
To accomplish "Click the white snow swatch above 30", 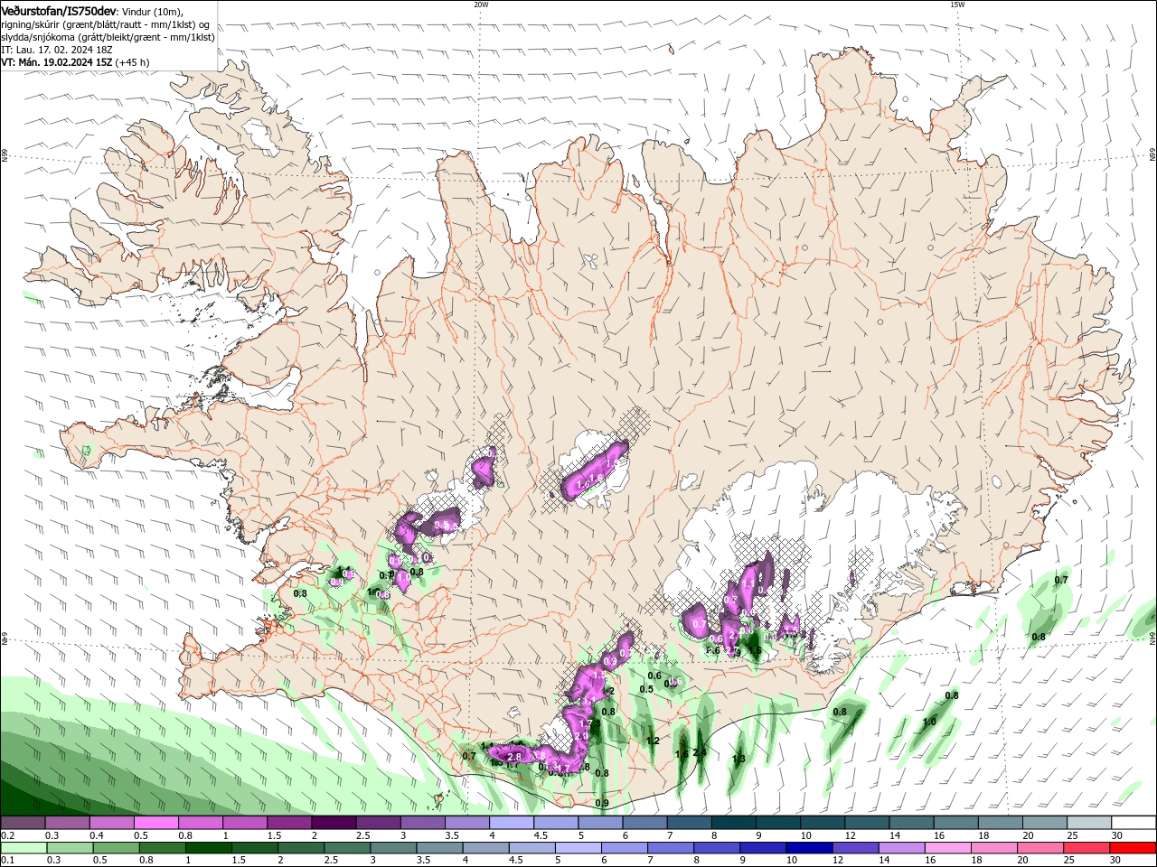I will [1134, 823].
